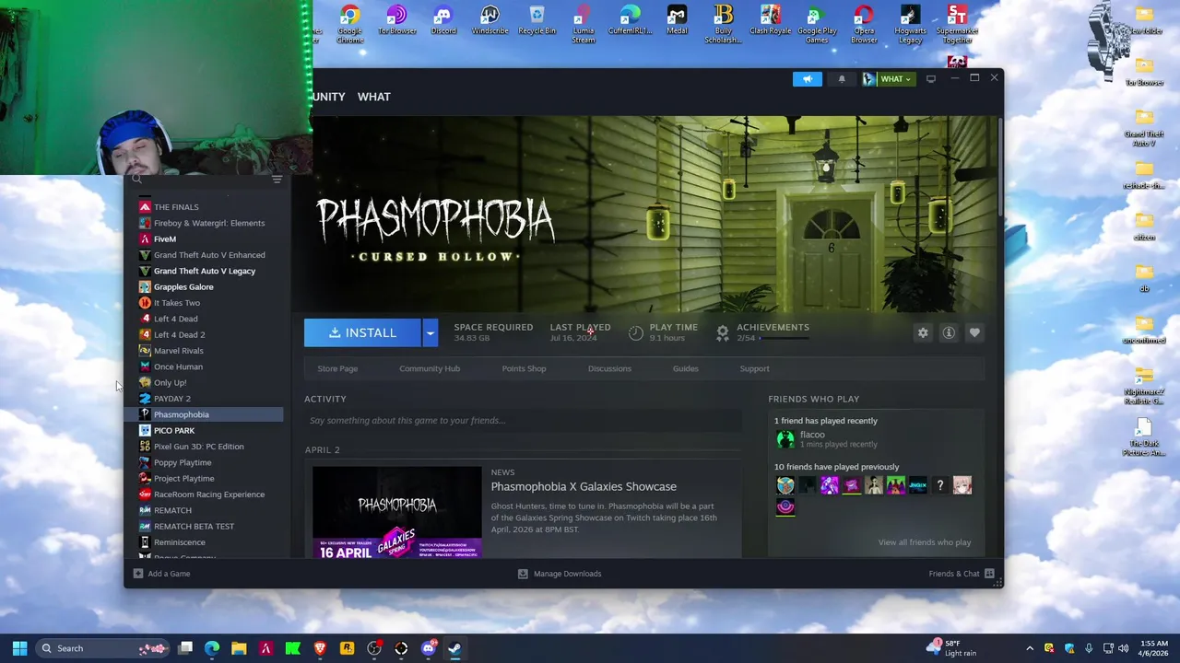1180x663 pixels.
Task: Add Phasmophobia to favorites heart
Action: pyautogui.click(x=974, y=332)
